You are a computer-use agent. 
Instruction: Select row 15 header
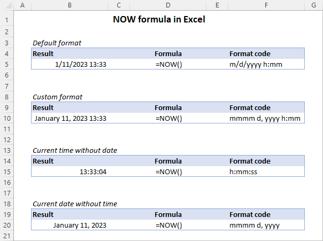[7, 172]
